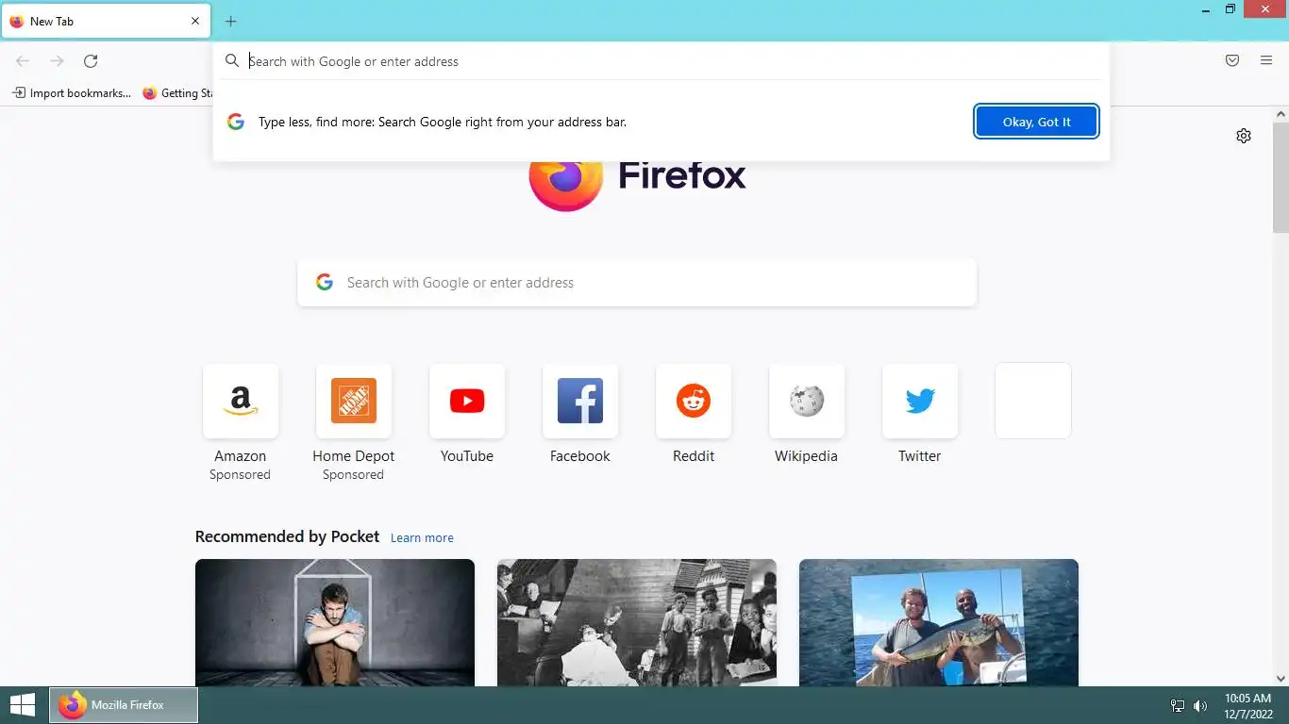Minimize the Firefox window

pyautogui.click(x=1205, y=9)
